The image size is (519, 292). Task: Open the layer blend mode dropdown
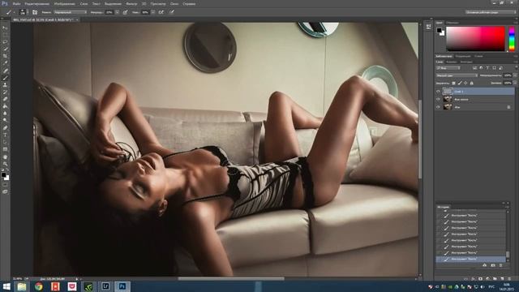[x=457, y=75]
